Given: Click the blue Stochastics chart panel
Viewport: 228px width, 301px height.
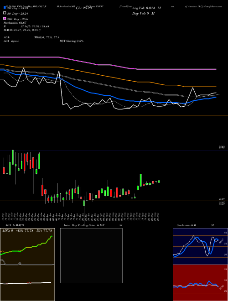Looking at the screenshot, I should tap(200, 246).
